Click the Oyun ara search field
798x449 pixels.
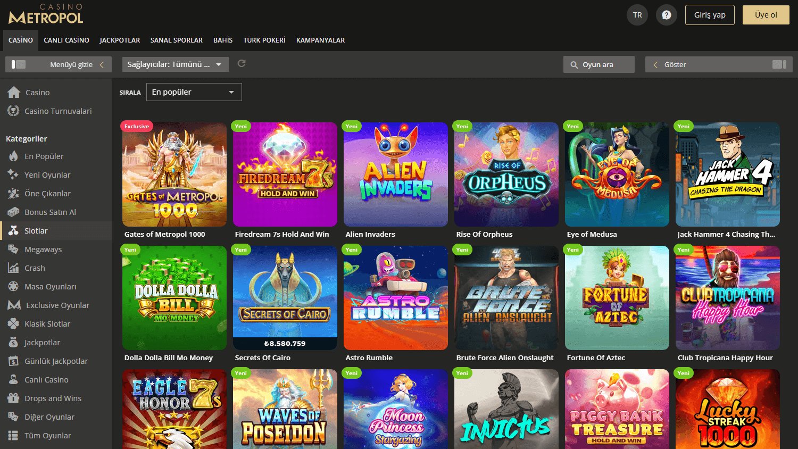click(x=598, y=64)
